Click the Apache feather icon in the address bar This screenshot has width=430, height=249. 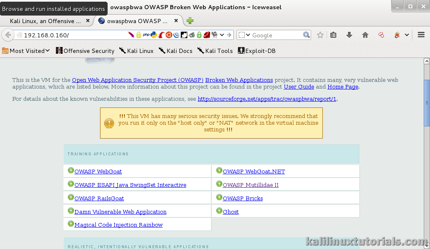(x=131, y=35)
